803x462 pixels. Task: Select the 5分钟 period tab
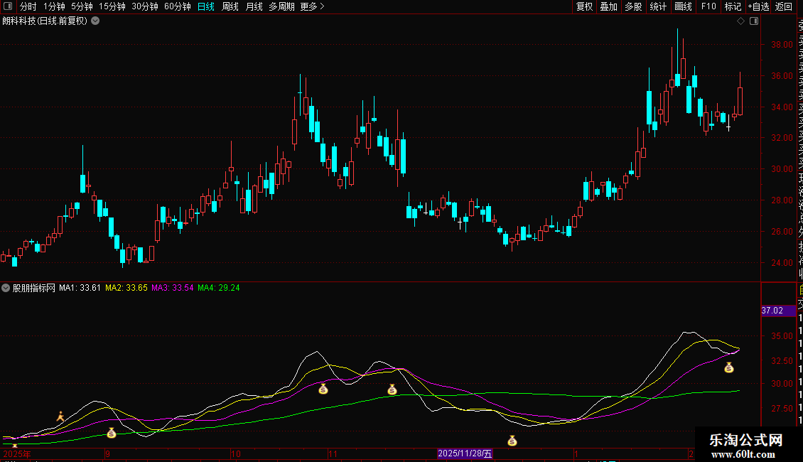pyautogui.click(x=82, y=6)
